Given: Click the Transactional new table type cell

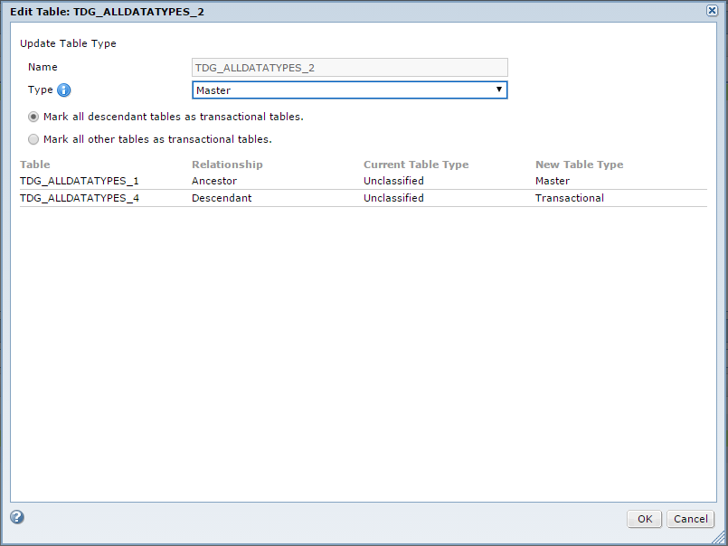Looking at the screenshot, I should [x=569, y=198].
